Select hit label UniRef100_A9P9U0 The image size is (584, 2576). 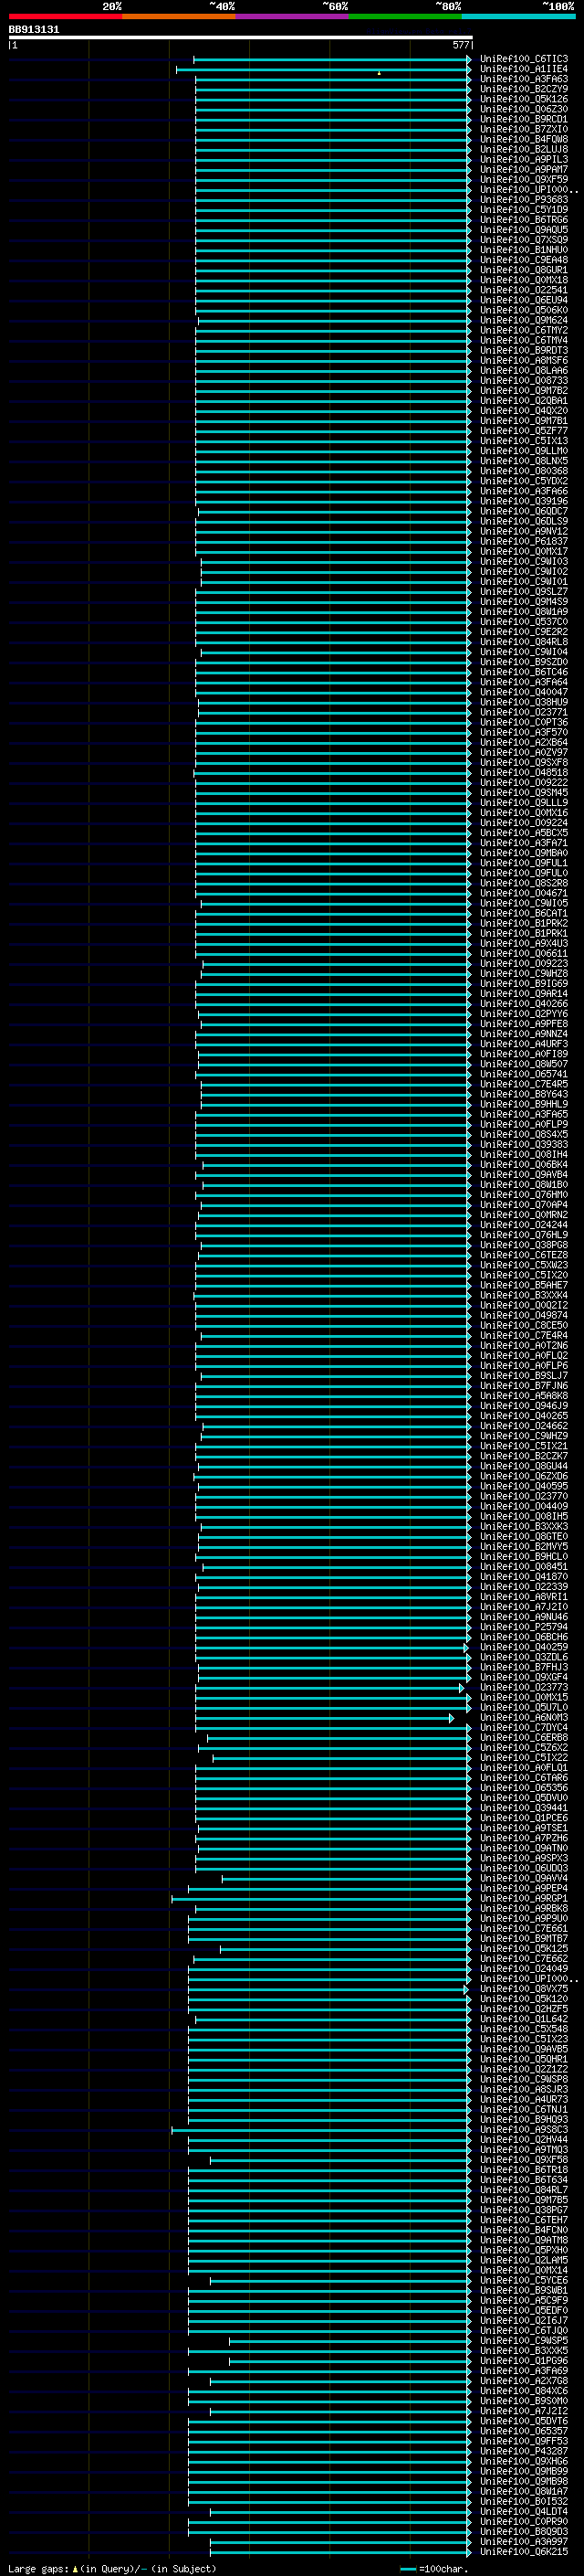pos(523,1918)
